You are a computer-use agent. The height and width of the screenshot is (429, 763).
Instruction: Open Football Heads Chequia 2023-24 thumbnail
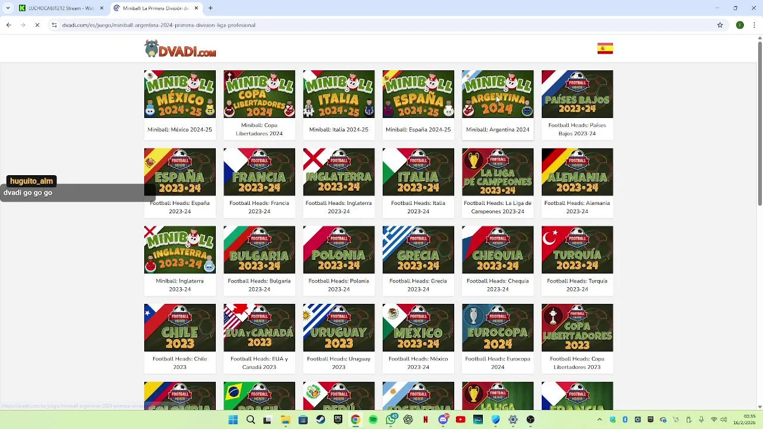tap(498, 250)
